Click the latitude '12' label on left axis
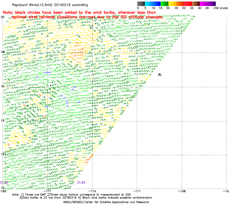The height and width of the screenshot is (207, 229). point(2,154)
